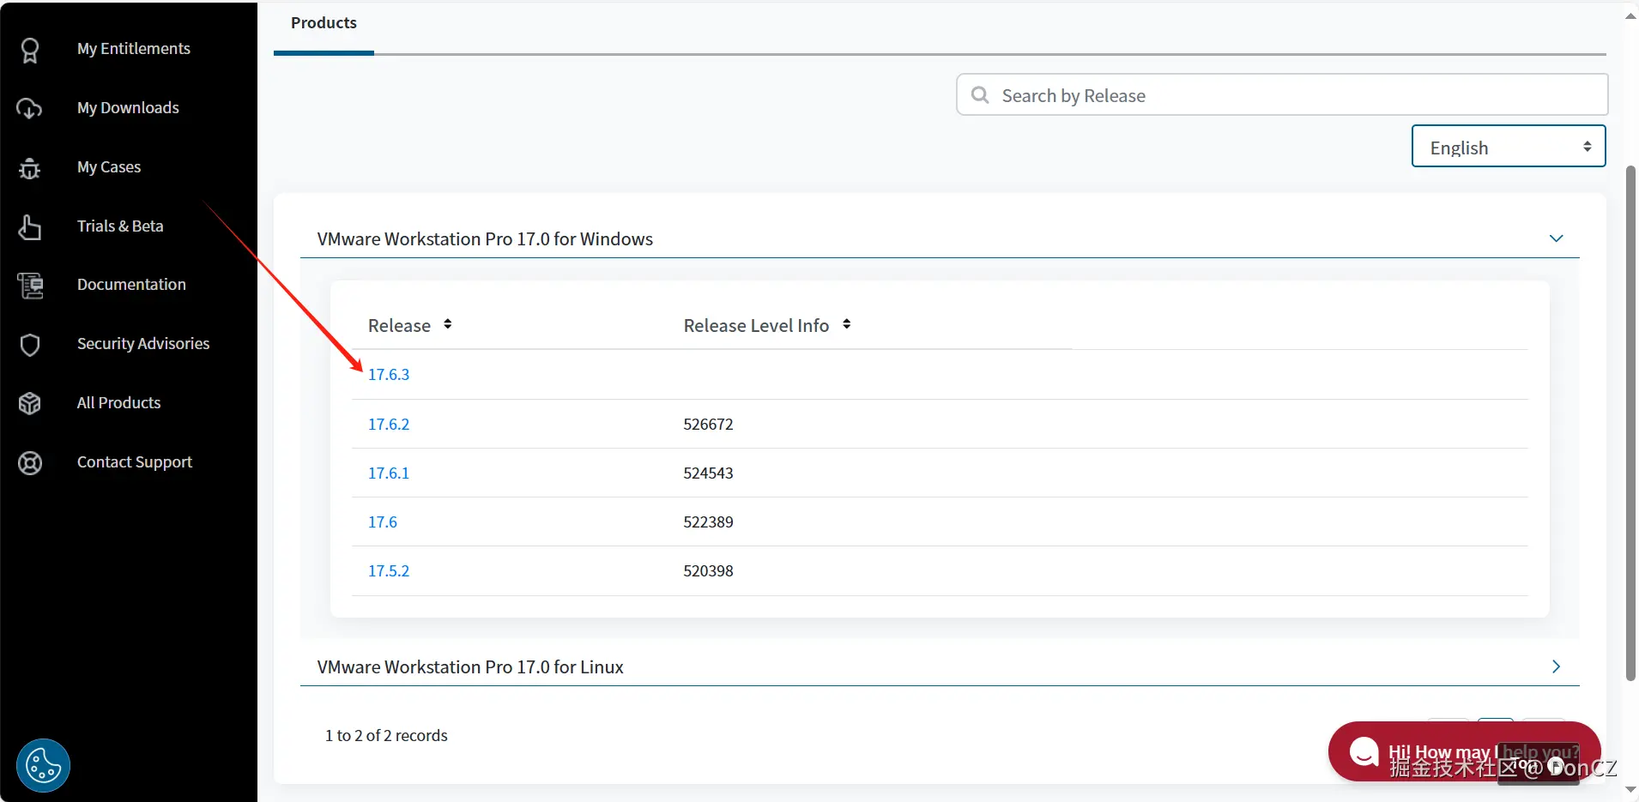
Task: Click the Security Advisories shield icon
Action: (x=30, y=345)
